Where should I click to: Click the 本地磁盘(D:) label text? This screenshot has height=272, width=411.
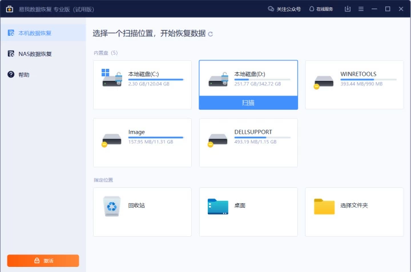[249, 74]
